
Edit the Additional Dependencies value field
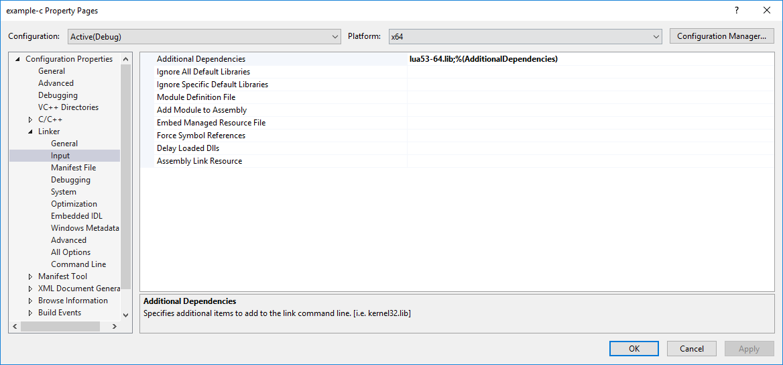tap(589, 59)
